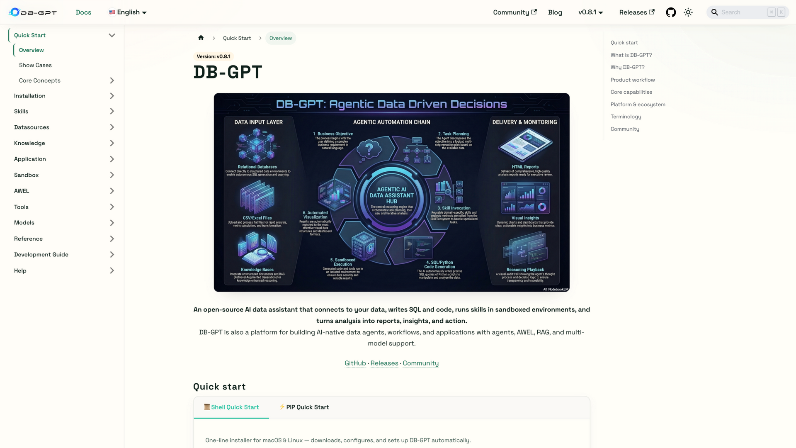Screen dimensions: 796x448
Task: Open the Community external link in navbar
Action: click(515, 12)
